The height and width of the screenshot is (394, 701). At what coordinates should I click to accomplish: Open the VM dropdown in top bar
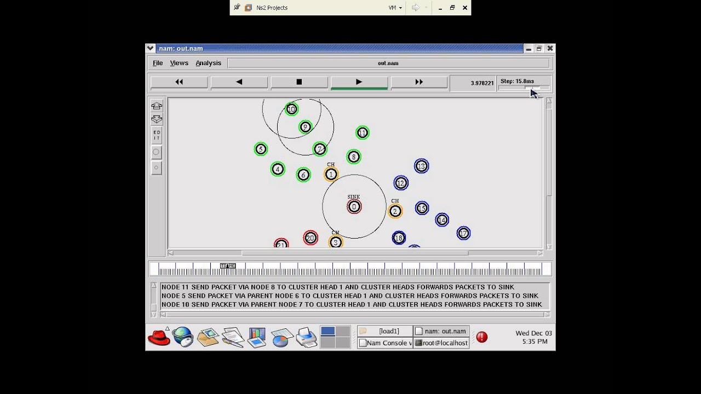[395, 8]
